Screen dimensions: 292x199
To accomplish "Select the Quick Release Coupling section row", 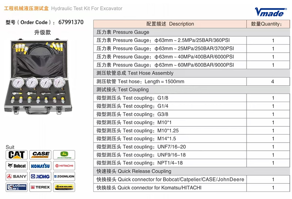I will click(170, 171).
